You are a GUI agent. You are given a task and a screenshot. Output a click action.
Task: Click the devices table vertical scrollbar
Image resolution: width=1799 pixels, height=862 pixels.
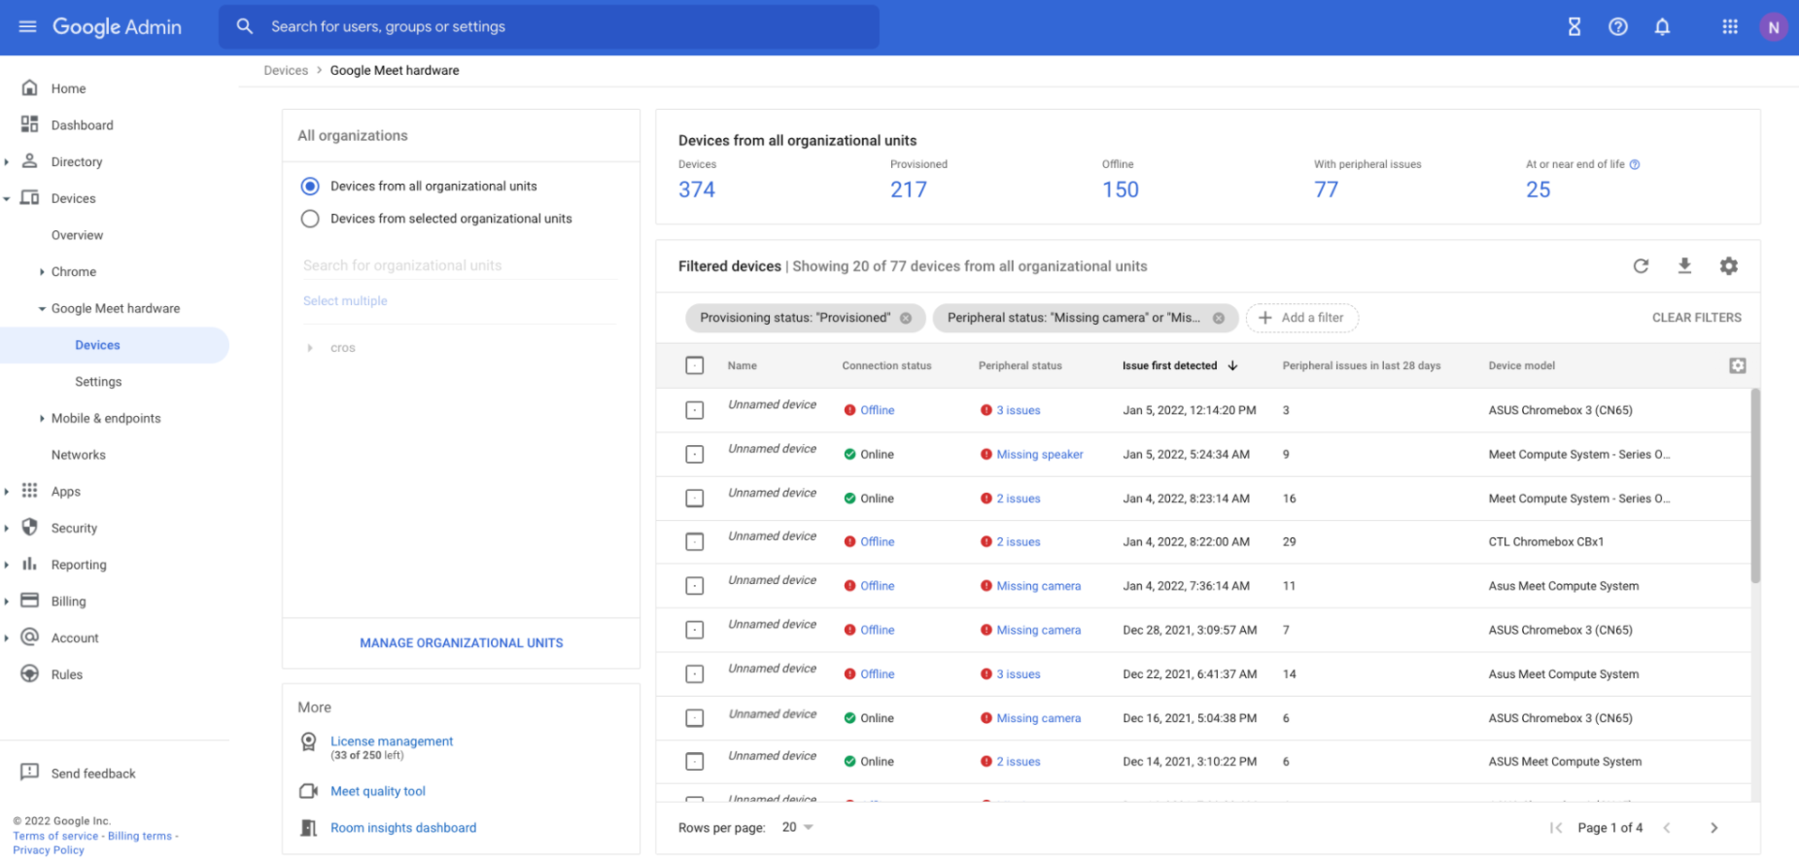[1755, 486]
